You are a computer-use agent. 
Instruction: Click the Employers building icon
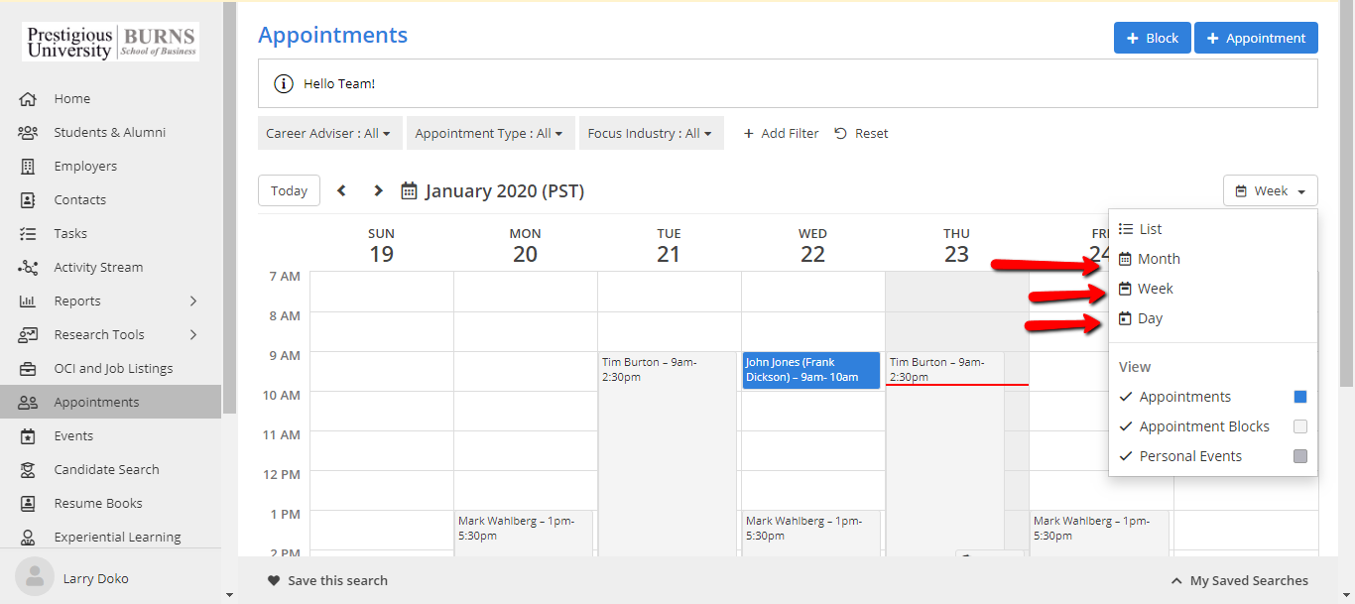[28, 167]
